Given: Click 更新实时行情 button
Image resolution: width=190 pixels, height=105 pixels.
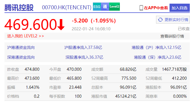Looking at the screenshot, I should tap(173, 20).
